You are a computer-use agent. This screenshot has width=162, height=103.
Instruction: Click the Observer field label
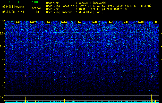coord(52,3)
